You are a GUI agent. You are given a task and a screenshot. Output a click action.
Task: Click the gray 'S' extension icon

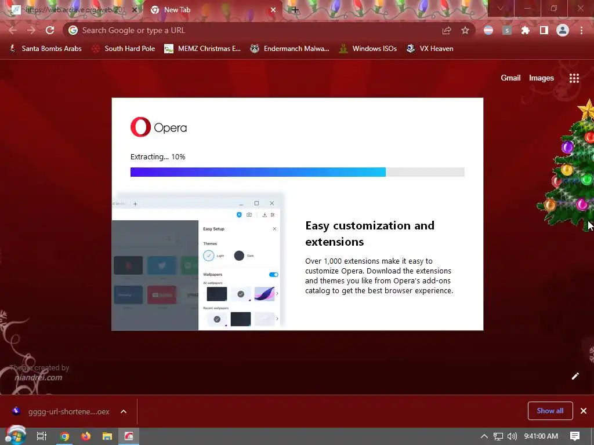click(x=507, y=30)
